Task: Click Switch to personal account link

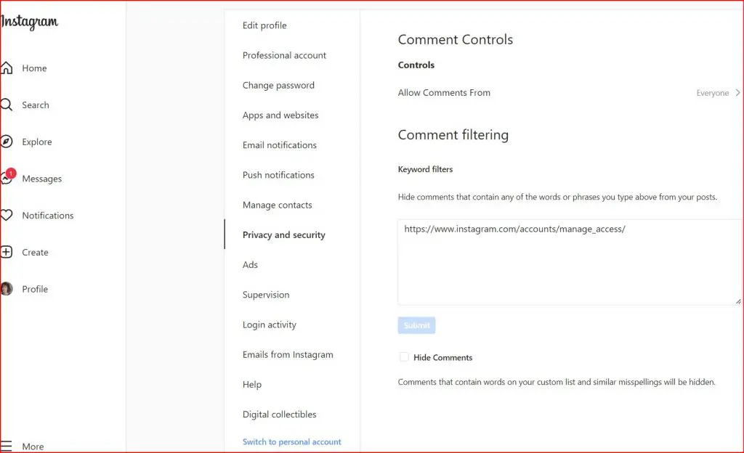Action: tap(291, 442)
